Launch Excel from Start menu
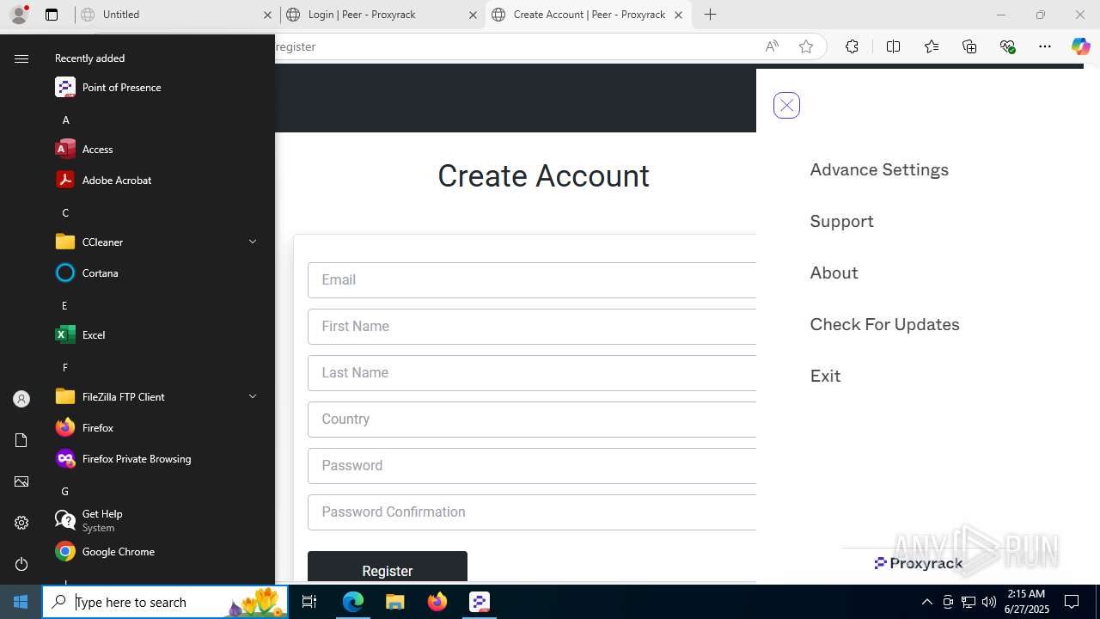This screenshot has height=619, width=1100. point(159,334)
